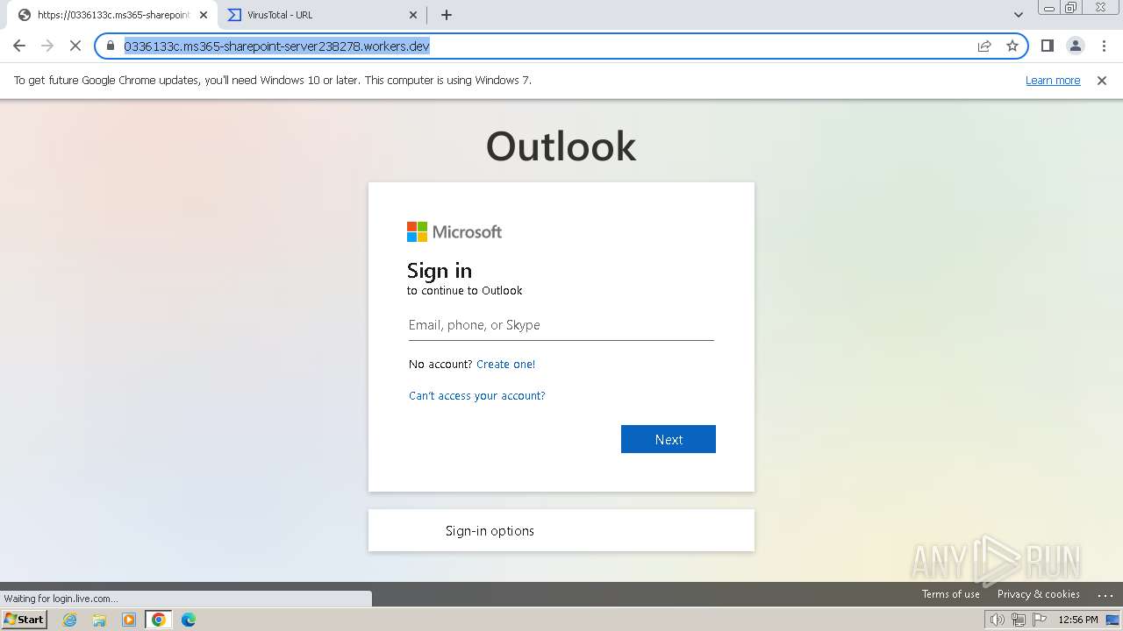Click the browser back arrow

tap(19, 46)
